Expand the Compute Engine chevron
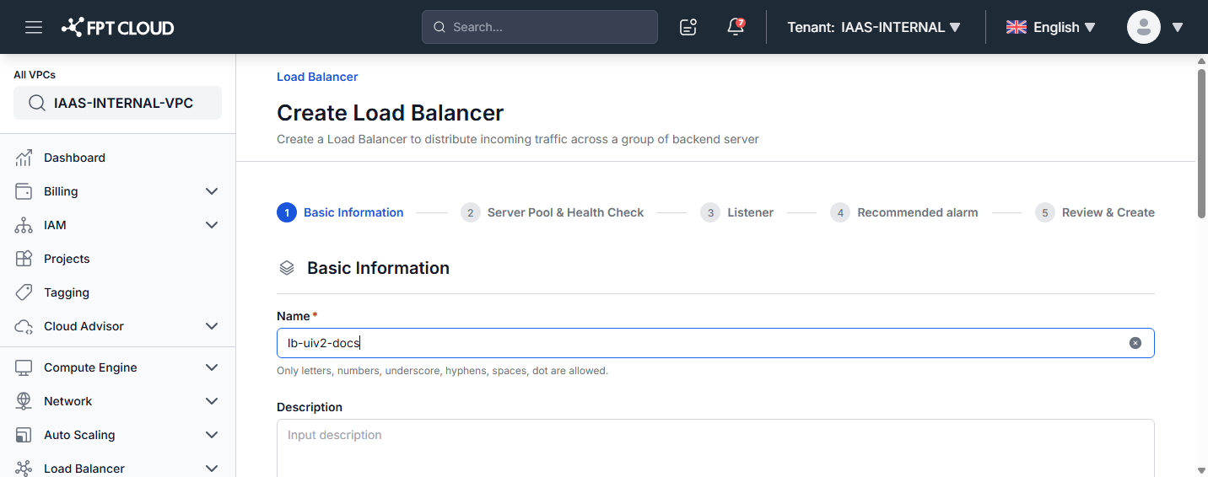Image resolution: width=1208 pixels, height=477 pixels. click(x=212, y=367)
